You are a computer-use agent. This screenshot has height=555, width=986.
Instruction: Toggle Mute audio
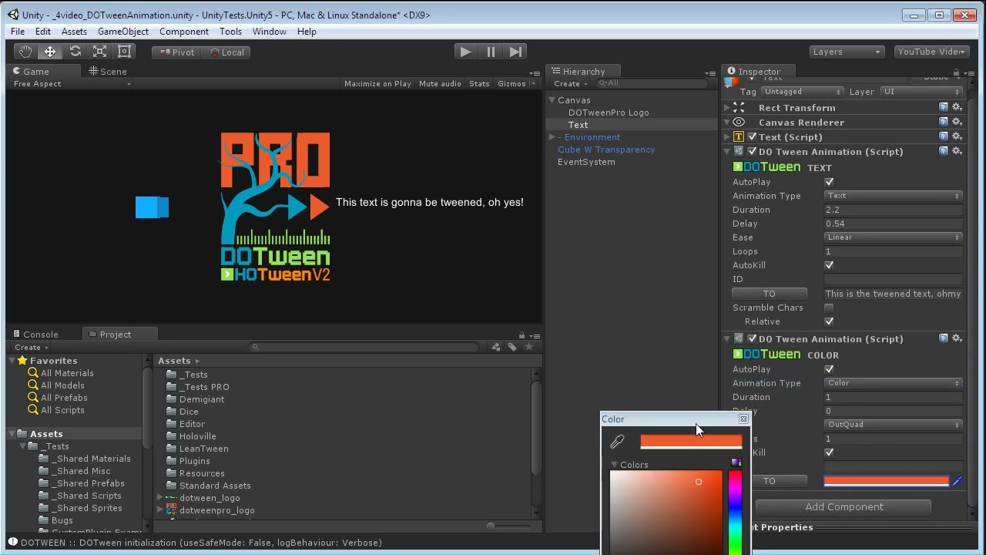coord(440,83)
